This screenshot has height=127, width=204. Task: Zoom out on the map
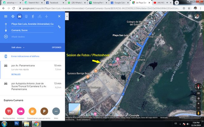coord(198,108)
